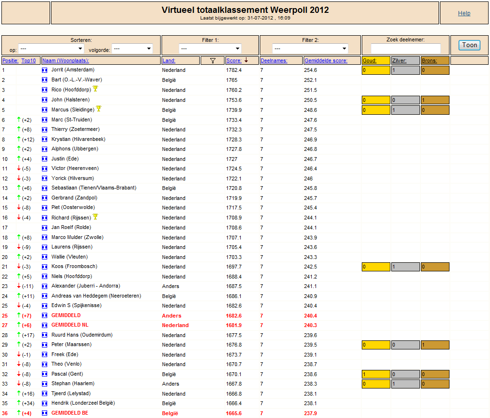Open the 'volgorde' sort order dropdown
490x418 pixels.
pyautogui.click(x=132, y=49)
